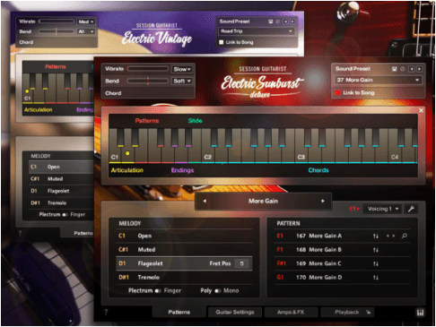Go to previous song preset left of More Gain
Image resolution: width=436 pixels, height=327 pixels.
(205, 201)
